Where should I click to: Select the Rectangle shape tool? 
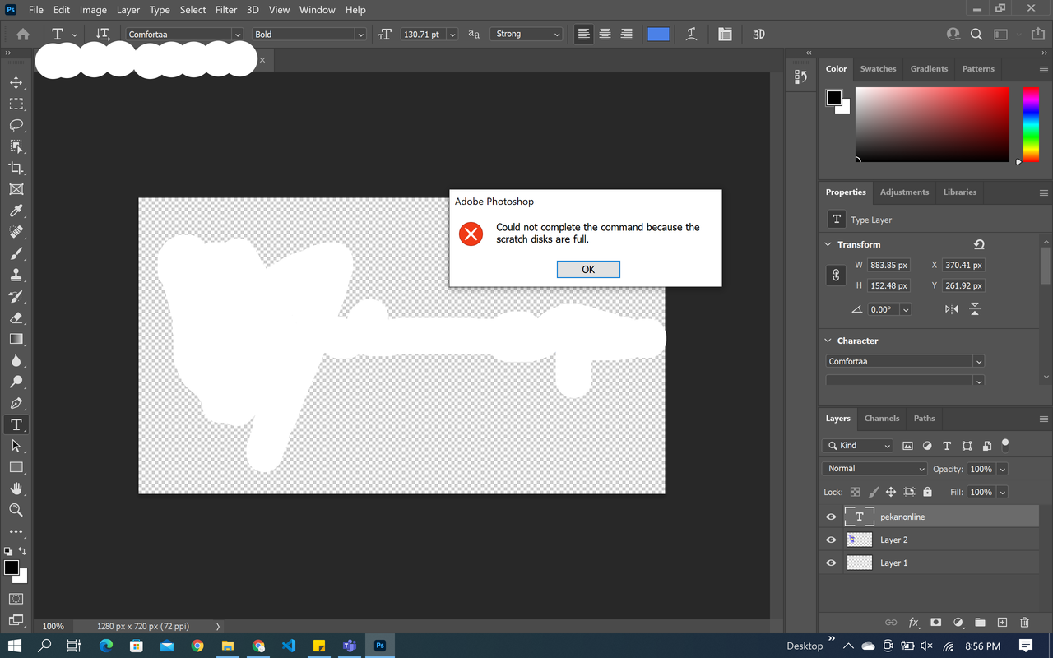pyautogui.click(x=16, y=467)
